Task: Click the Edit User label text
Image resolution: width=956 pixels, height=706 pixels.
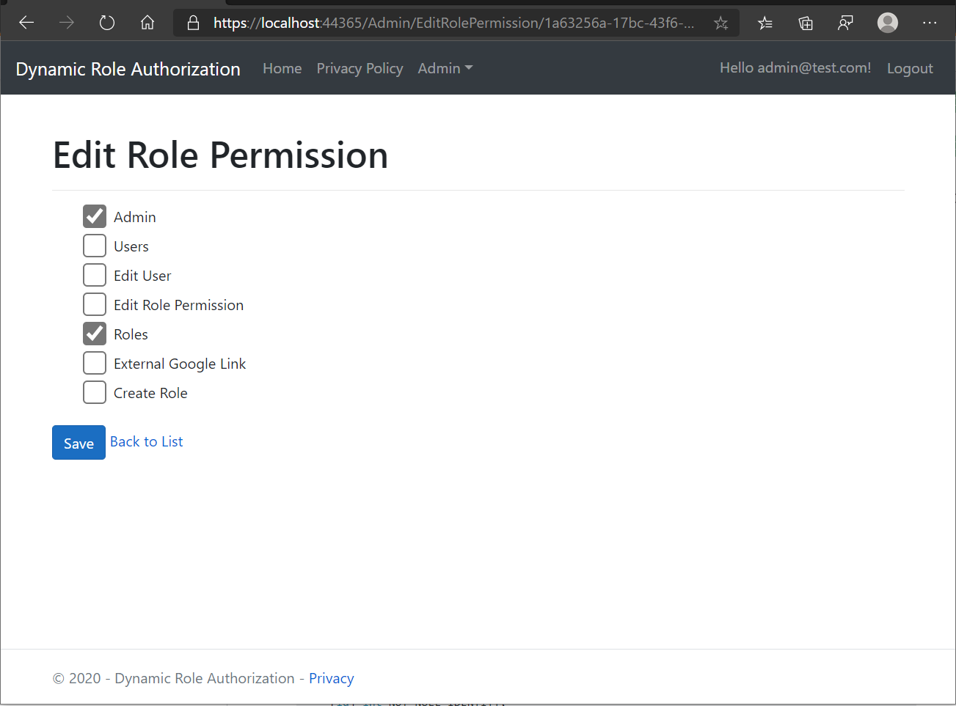Action: [x=142, y=276]
